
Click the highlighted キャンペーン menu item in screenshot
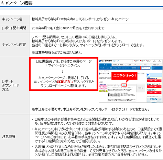[x=146, y=68]
